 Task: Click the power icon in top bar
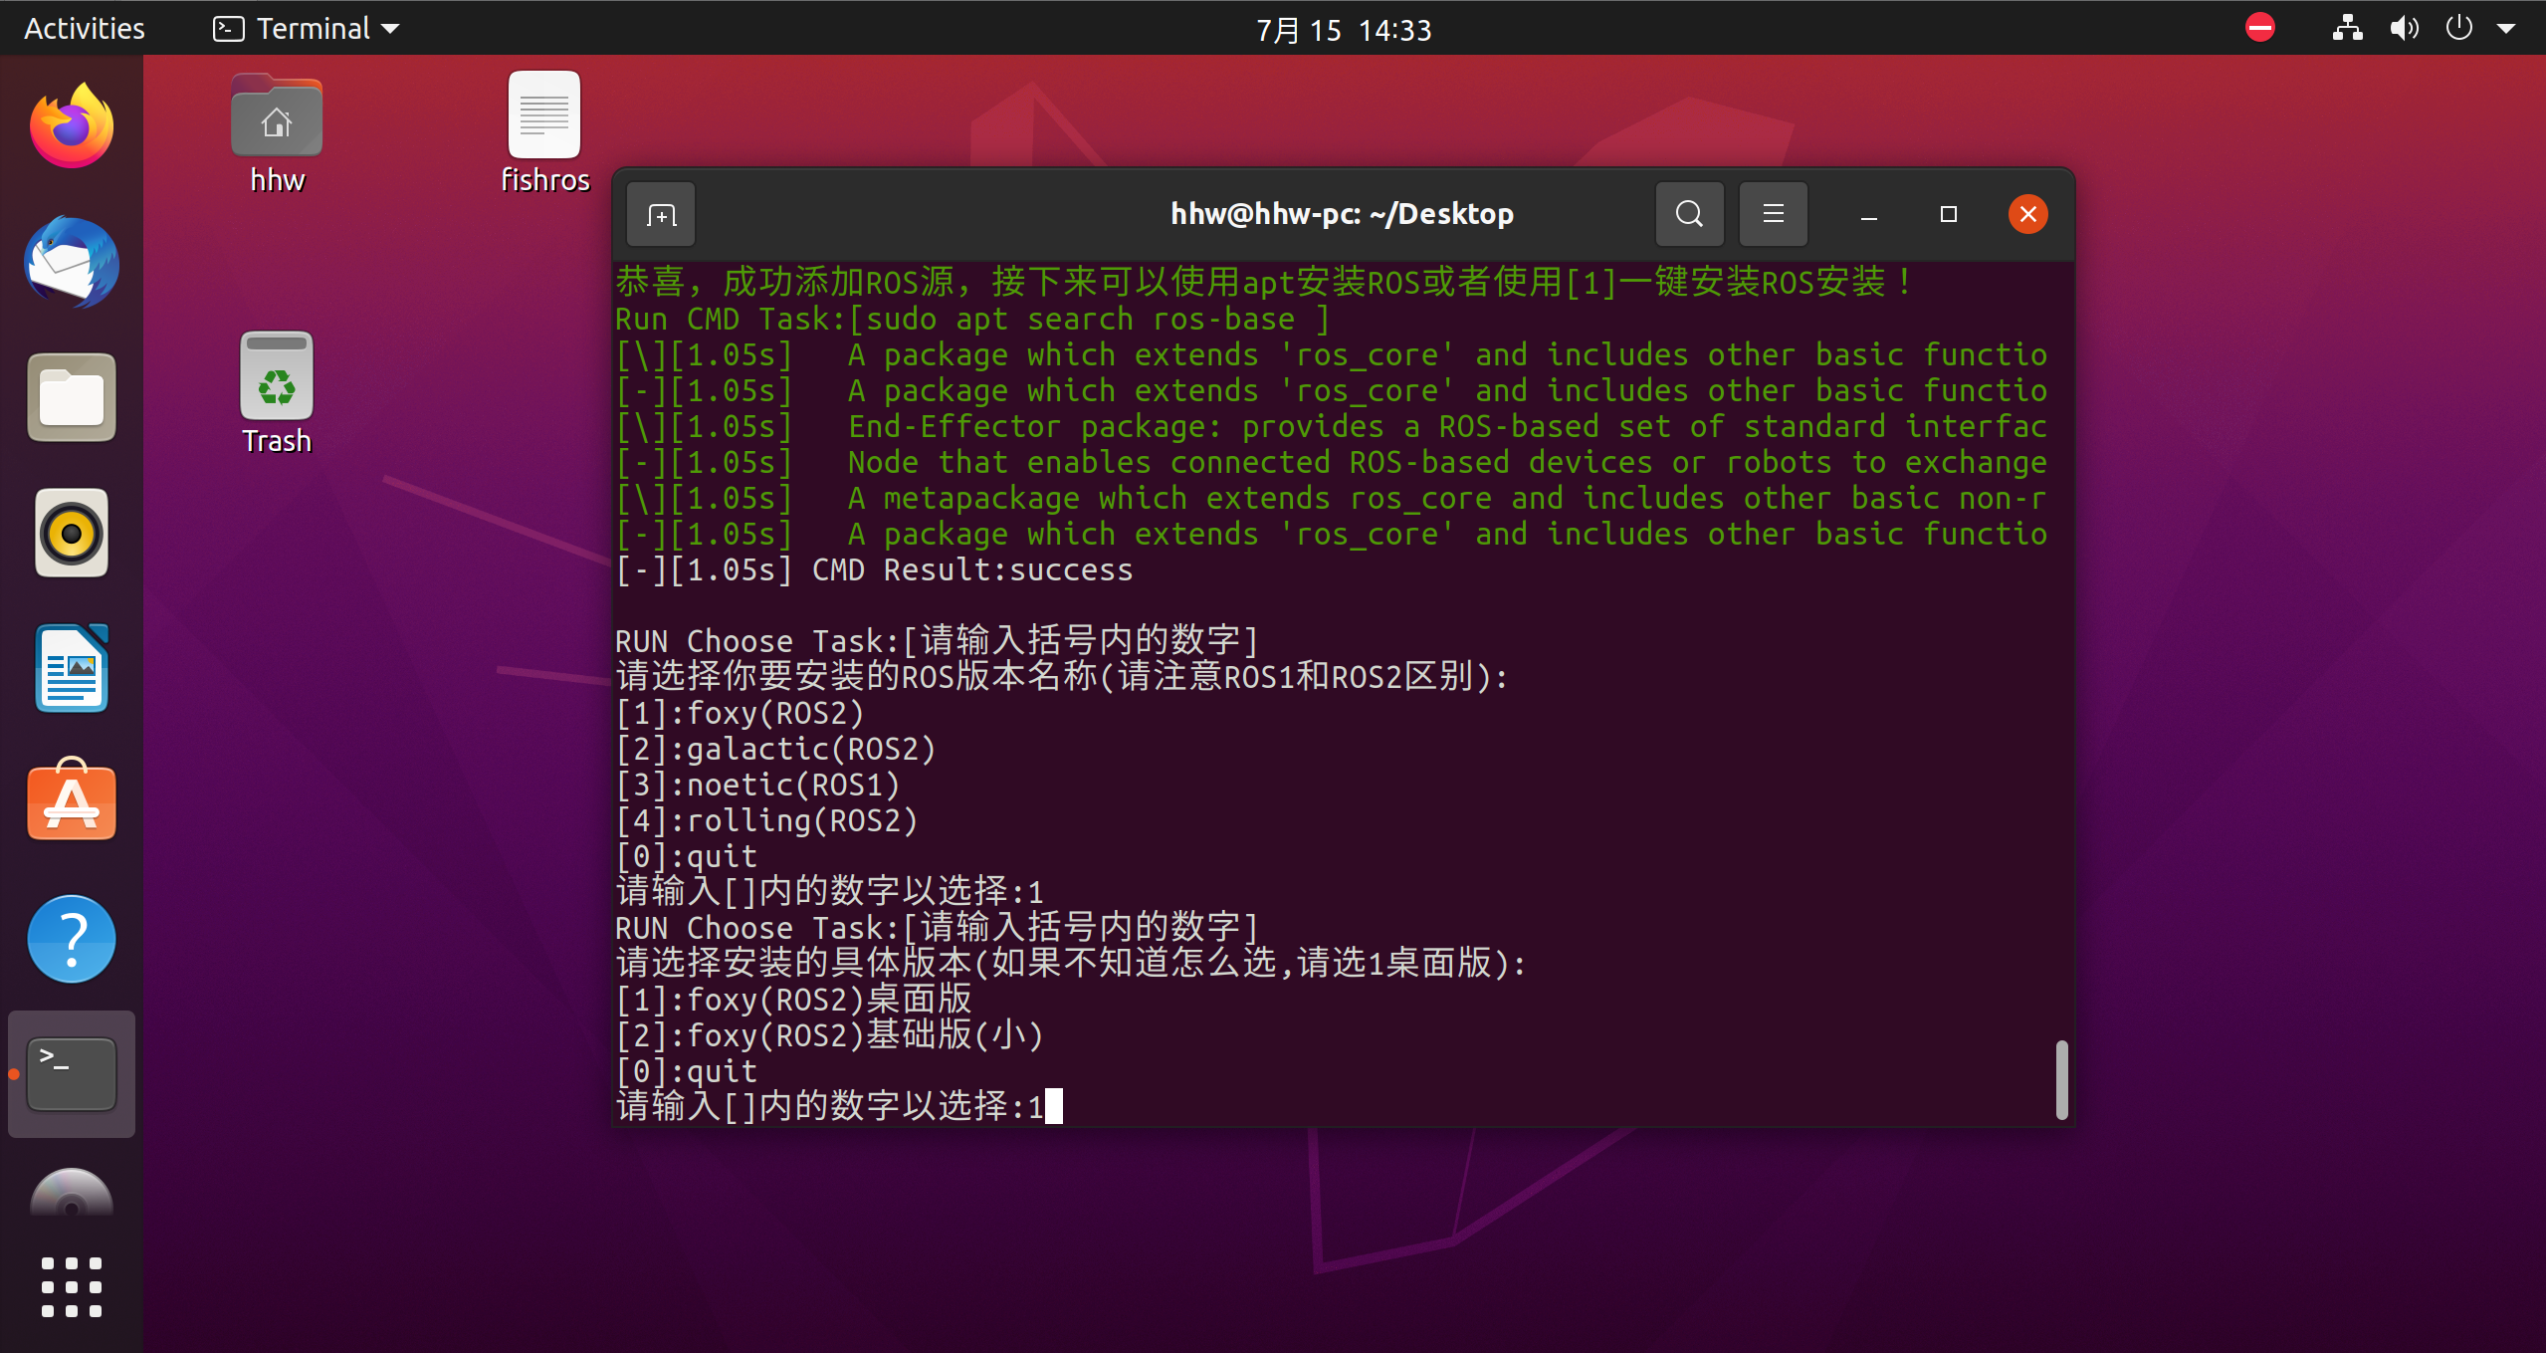[x=2459, y=28]
